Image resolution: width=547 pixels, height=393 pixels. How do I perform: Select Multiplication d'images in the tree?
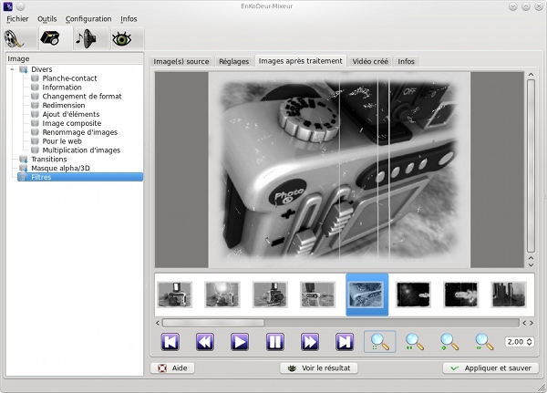tap(81, 150)
